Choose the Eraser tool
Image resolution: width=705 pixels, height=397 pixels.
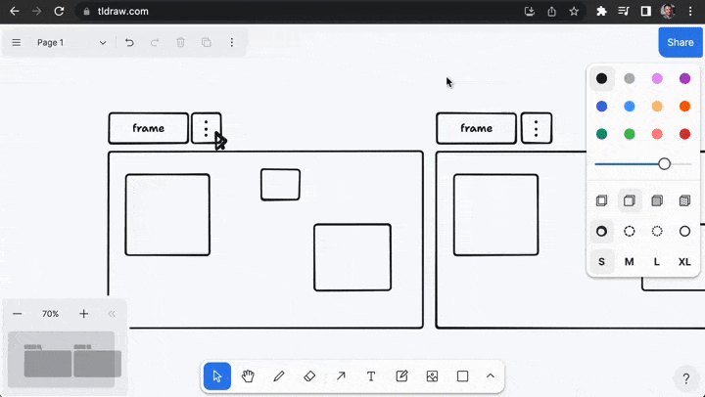click(309, 376)
